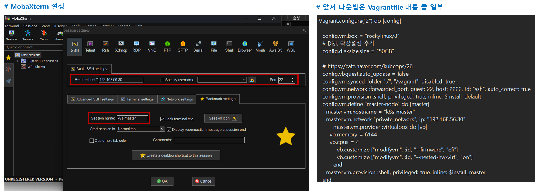Close the Session settings dialog
Screen dimensions: 535x191
click(x=304, y=30)
